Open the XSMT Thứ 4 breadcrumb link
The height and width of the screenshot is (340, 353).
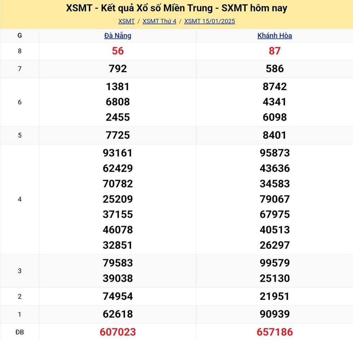pos(159,21)
